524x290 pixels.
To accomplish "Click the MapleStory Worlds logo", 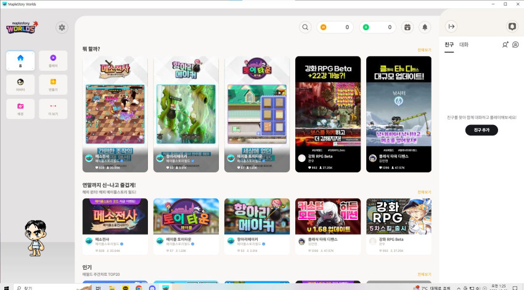I will (x=22, y=27).
